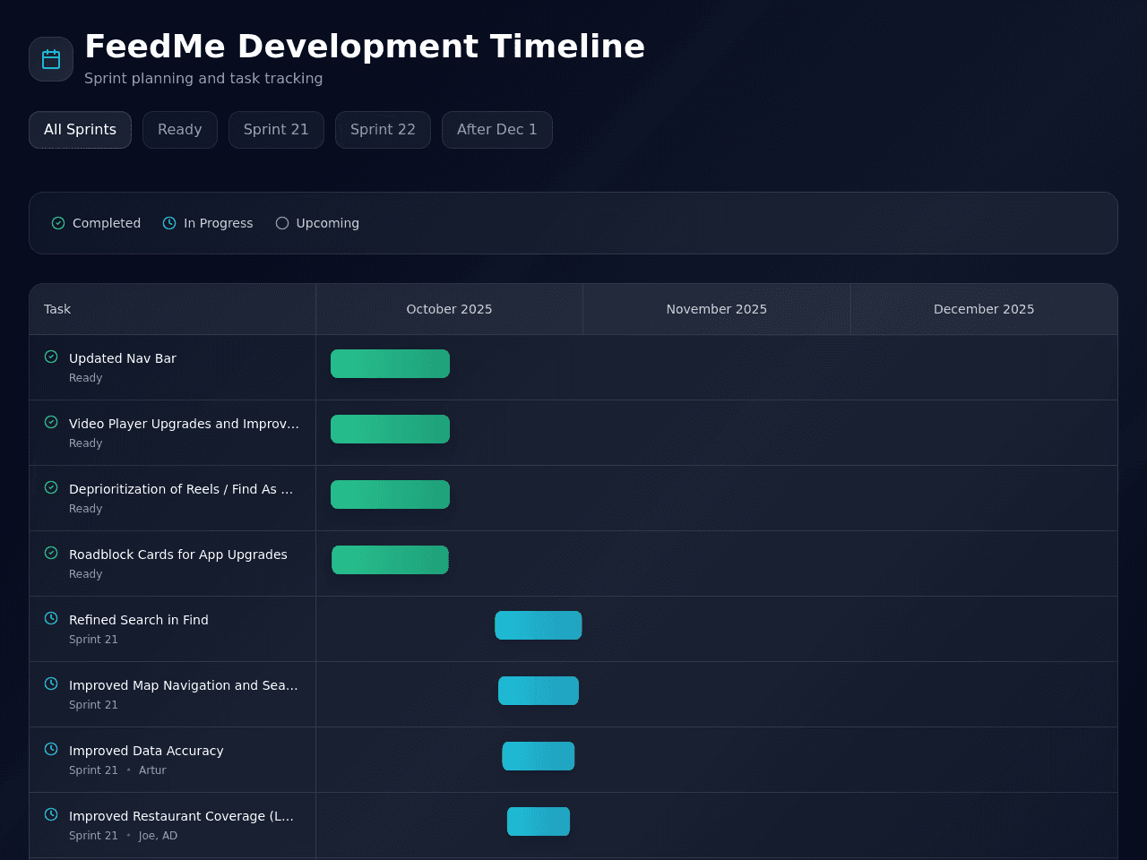
Task: Click completed check icon for Roadblock Cards
Action: click(x=51, y=553)
